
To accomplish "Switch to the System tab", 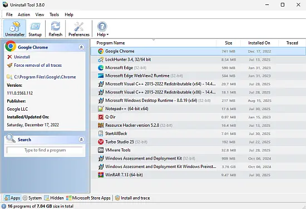I will pyautogui.click(x=32, y=198).
